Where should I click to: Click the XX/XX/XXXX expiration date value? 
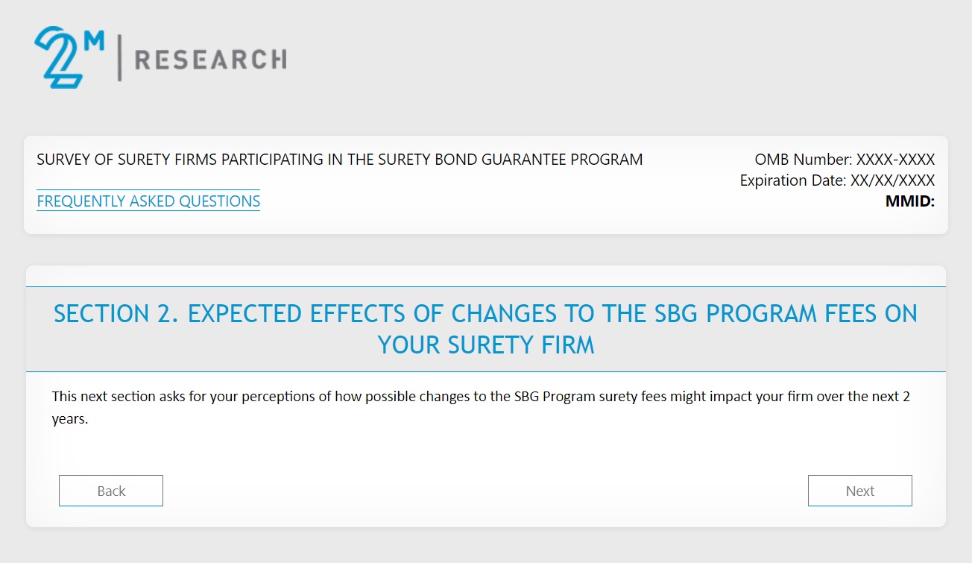pyautogui.click(x=892, y=180)
